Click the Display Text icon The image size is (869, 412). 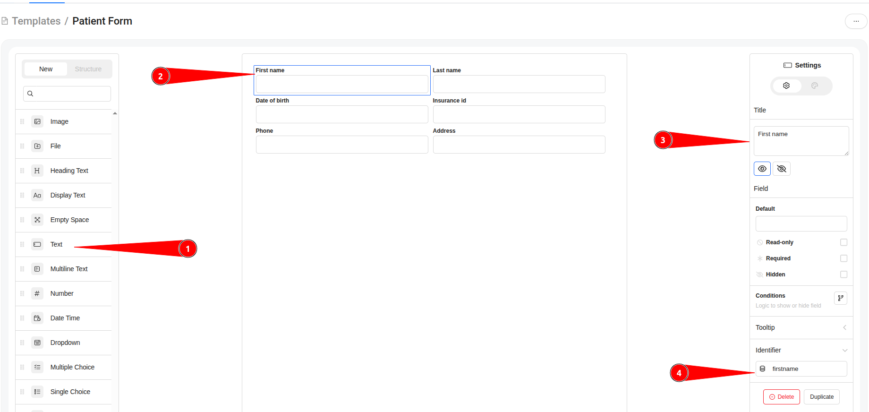37,195
